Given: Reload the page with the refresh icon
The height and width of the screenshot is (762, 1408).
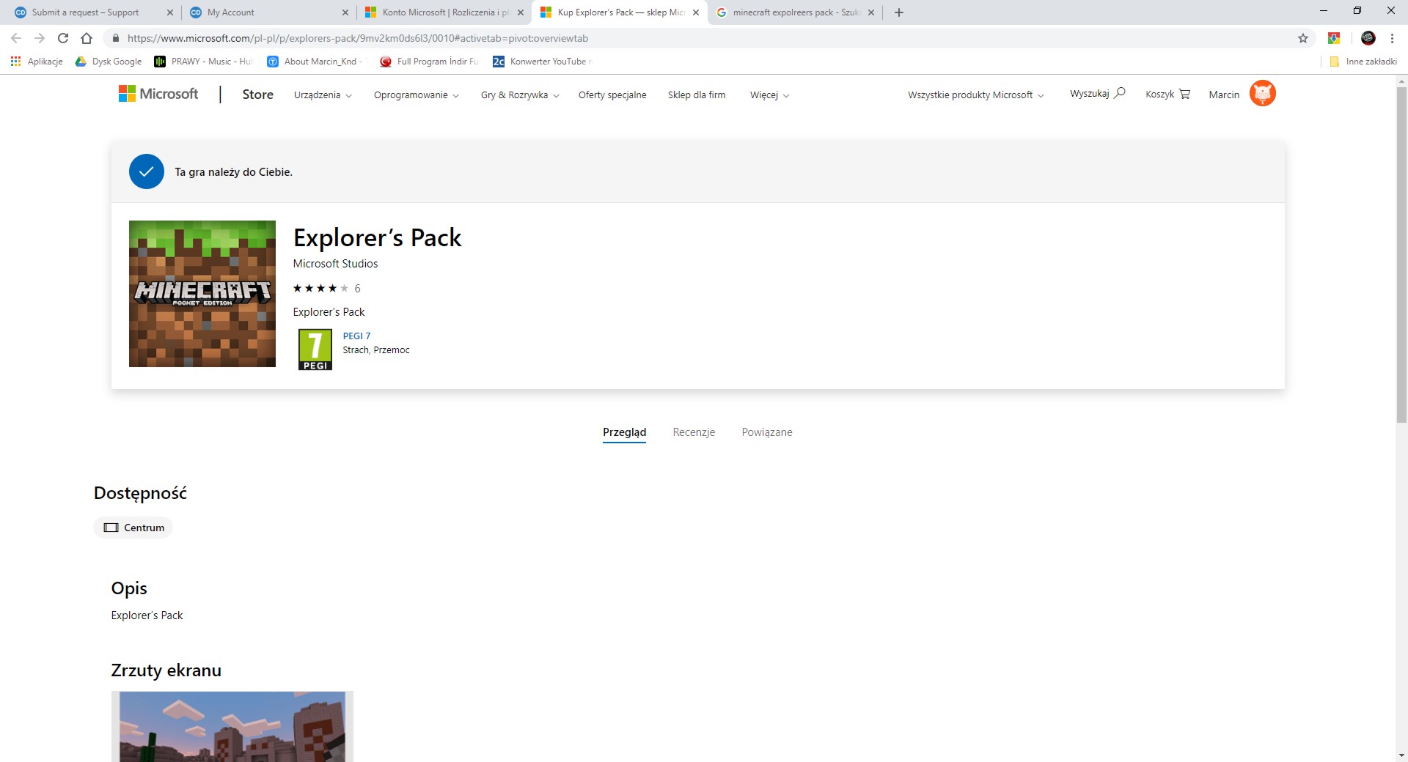Looking at the screenshot, I should click(63, 38).
